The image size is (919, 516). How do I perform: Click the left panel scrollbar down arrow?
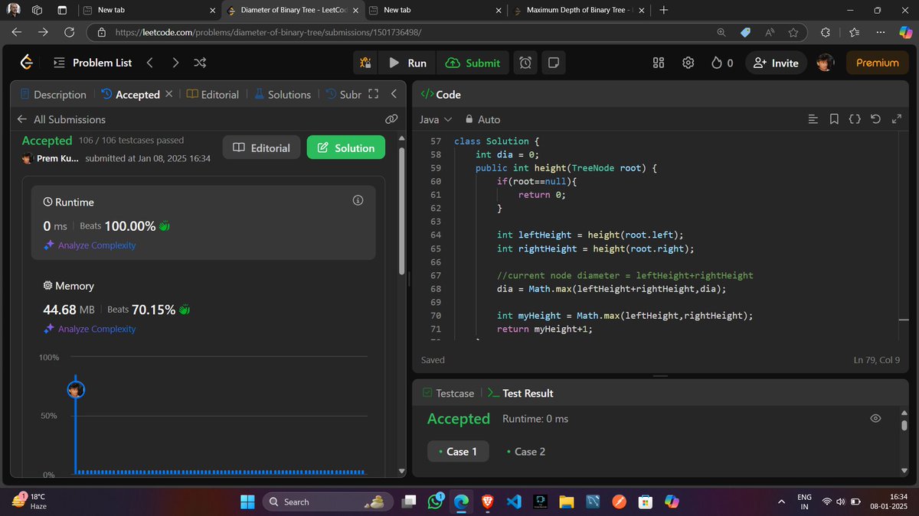(401, 471)
